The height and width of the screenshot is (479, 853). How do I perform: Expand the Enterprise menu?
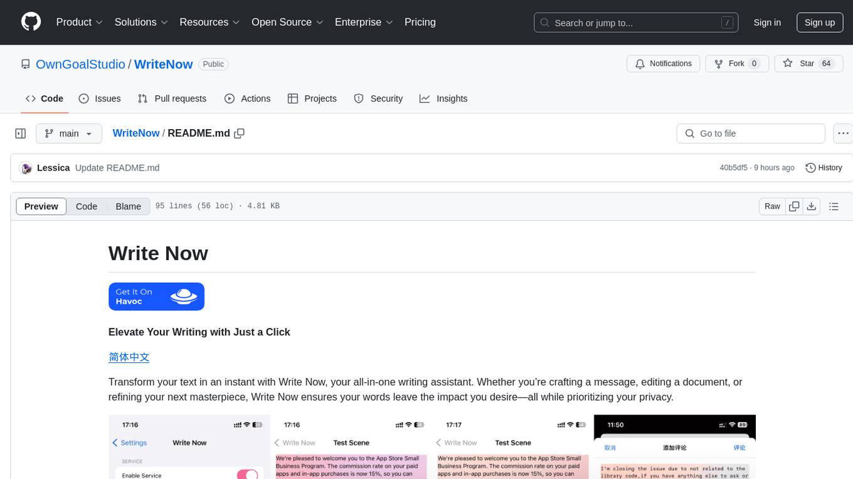pyautogui.click(x=364, y=22)
